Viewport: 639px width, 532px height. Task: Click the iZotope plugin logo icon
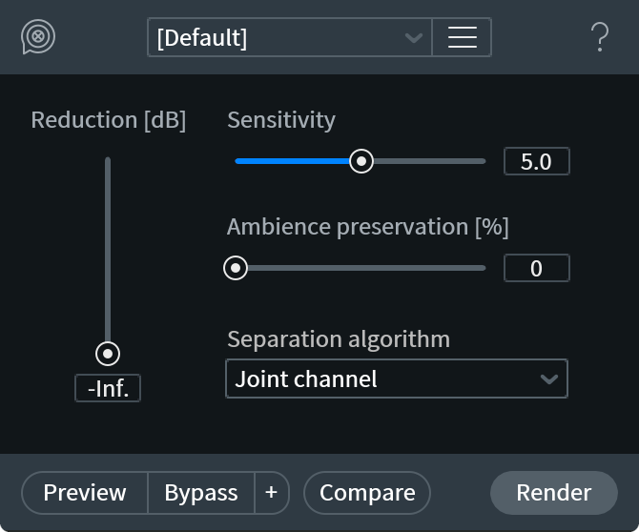click(x=38, y=37)
